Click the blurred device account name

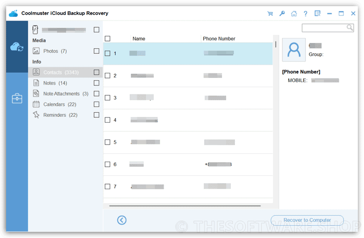[64, 30]
